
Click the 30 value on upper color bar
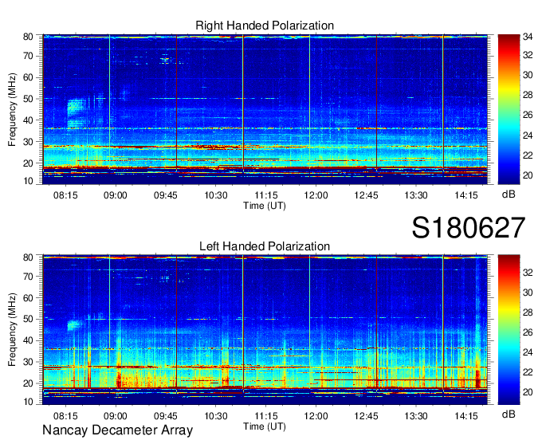pos(528,75)
